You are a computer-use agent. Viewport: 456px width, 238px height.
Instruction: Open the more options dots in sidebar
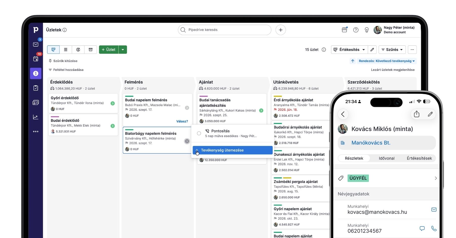pos(36,132)
